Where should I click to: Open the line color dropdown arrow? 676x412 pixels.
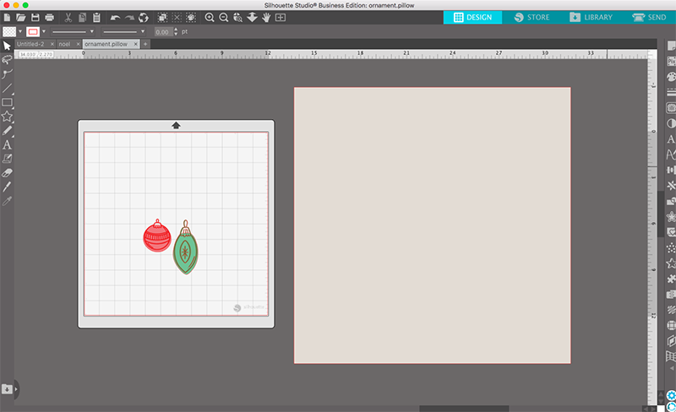point(44,31)
